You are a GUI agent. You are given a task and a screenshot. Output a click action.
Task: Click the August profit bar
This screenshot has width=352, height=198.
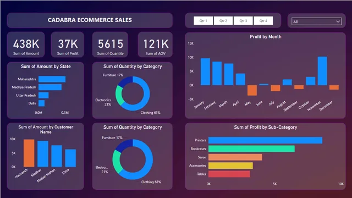pyautogui.click(x=287, y=82)
